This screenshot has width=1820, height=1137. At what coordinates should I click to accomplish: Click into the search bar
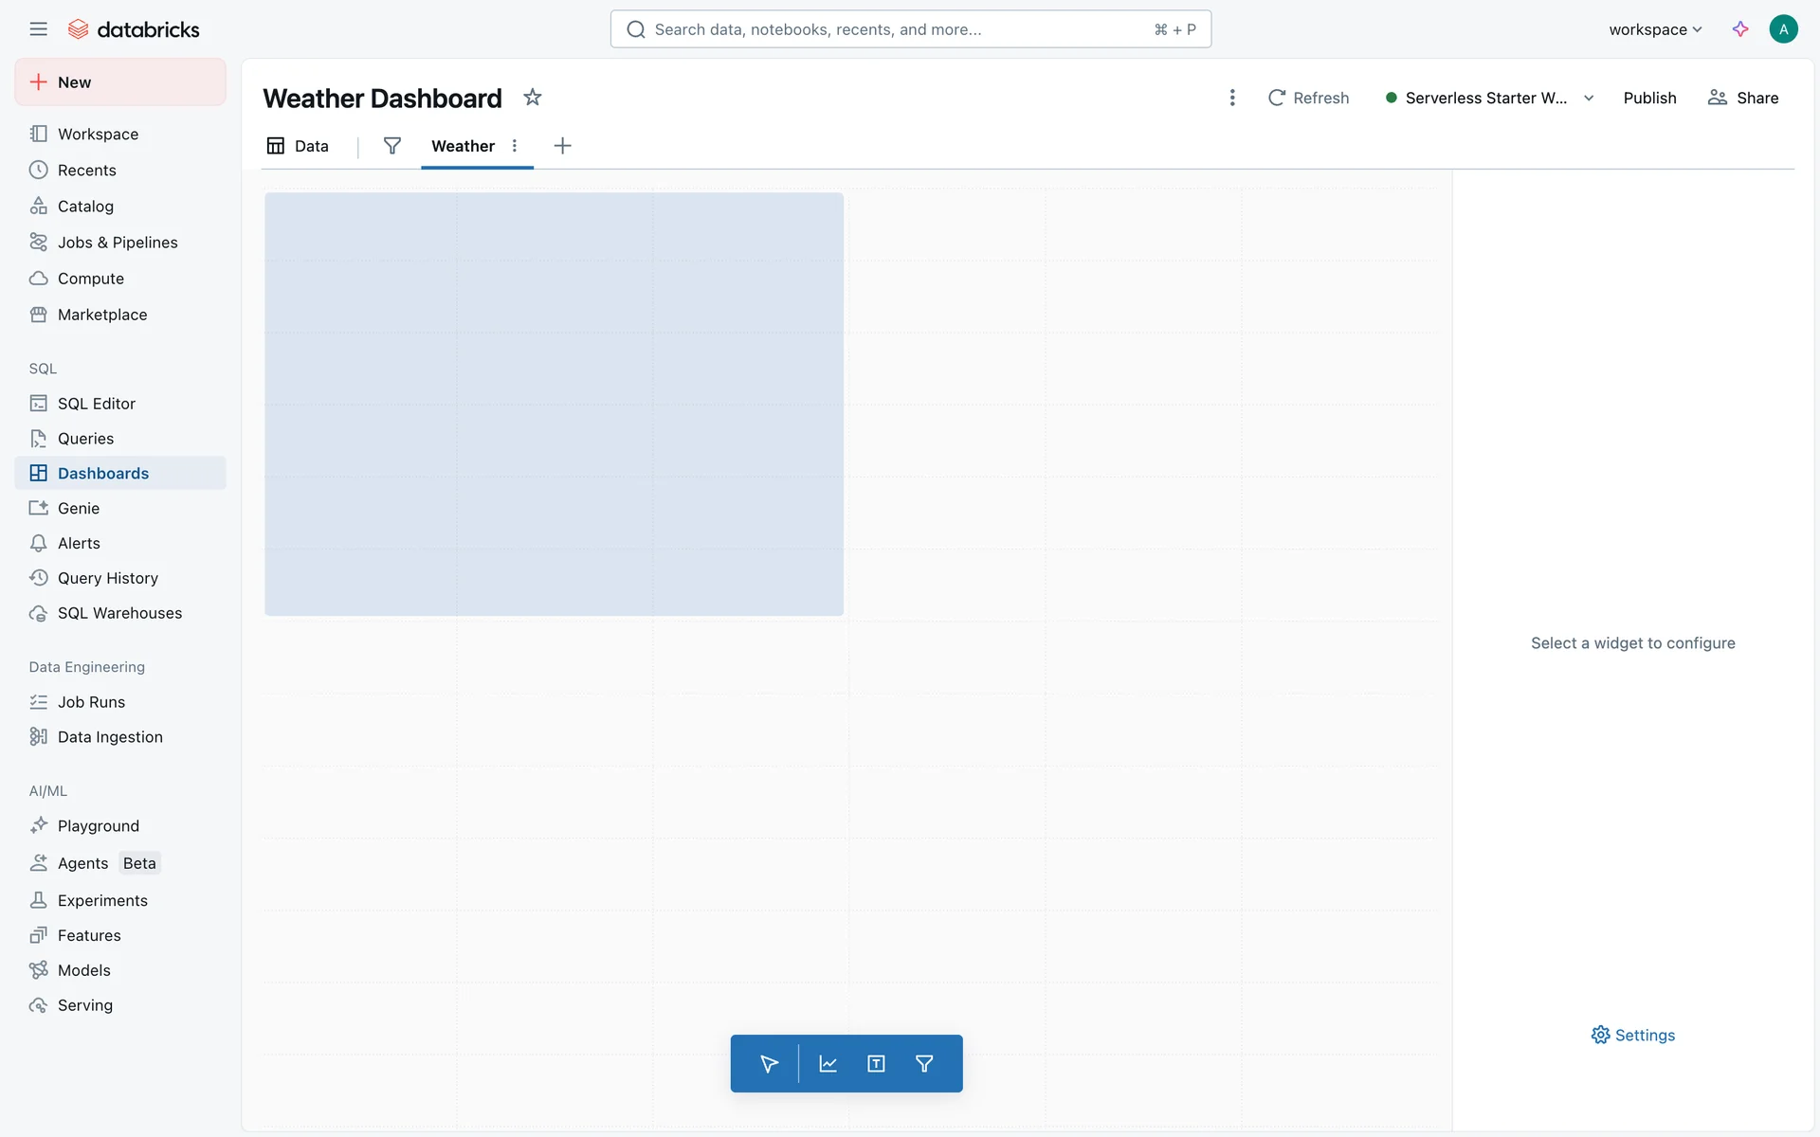tap(910, 29)
